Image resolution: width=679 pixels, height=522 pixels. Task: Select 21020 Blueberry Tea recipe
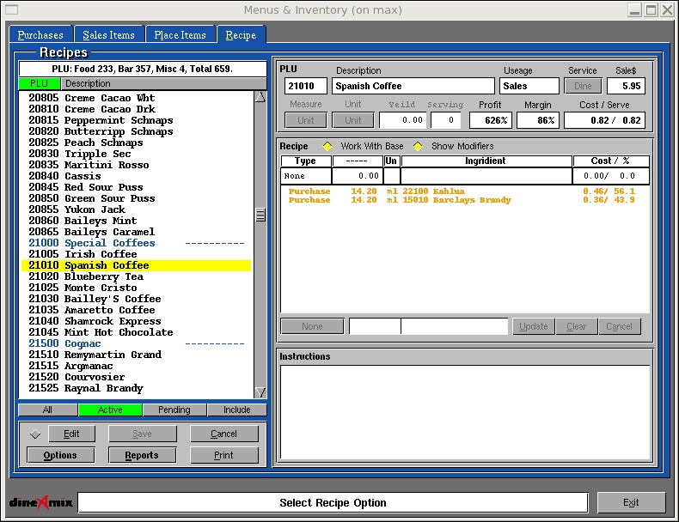(136, 276)
